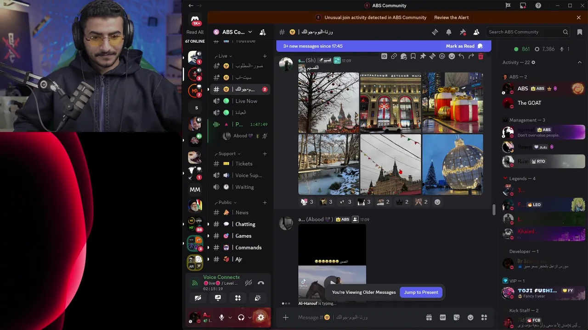Open the Tickets channel
Viewport: 588px width, 330px height.
(x=240, y=164)
